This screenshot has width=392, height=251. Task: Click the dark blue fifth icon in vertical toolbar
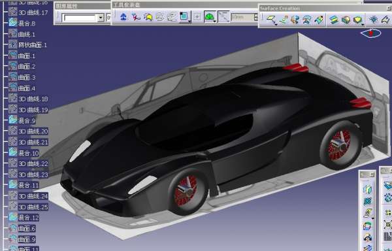pyautogui.click(x=367, y=237)
